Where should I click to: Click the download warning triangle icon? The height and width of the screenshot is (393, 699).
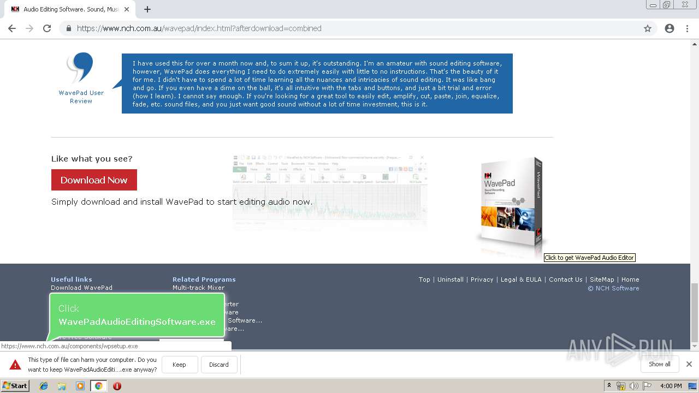coord(15,365)
